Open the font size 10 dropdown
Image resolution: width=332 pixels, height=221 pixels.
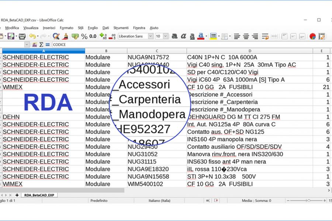click(x=166, y=36)
